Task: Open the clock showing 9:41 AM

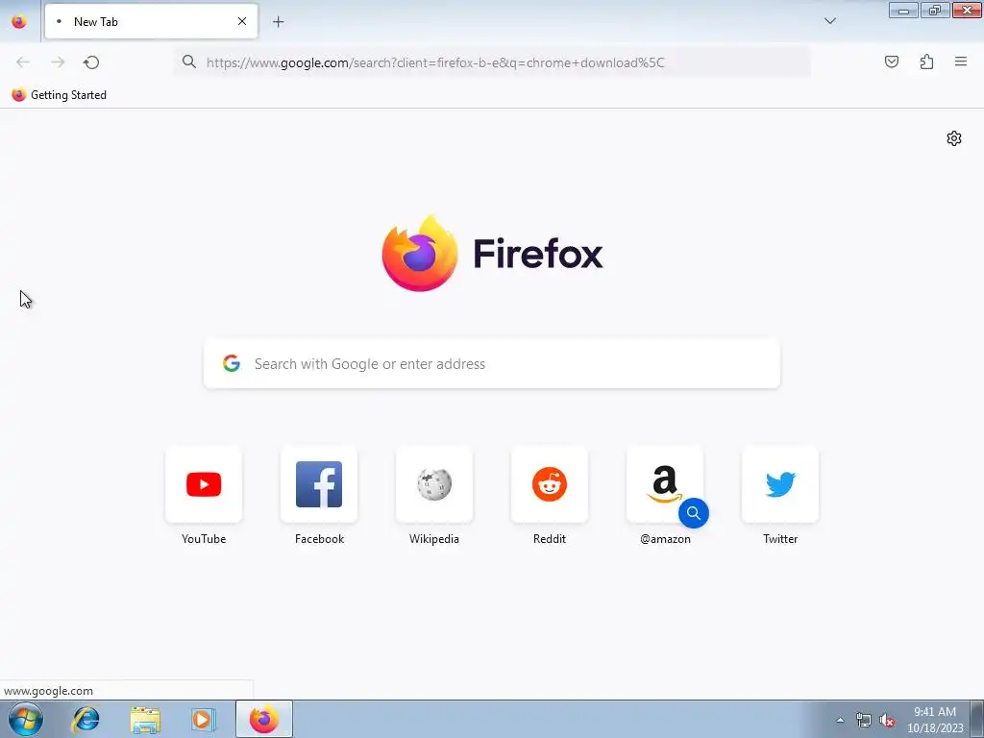Action: click(x=935, y=720)
